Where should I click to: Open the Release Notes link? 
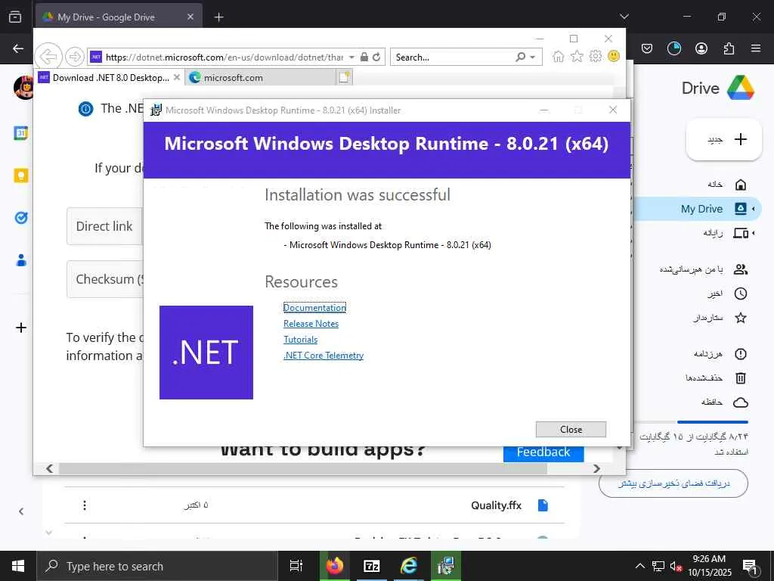311,324
